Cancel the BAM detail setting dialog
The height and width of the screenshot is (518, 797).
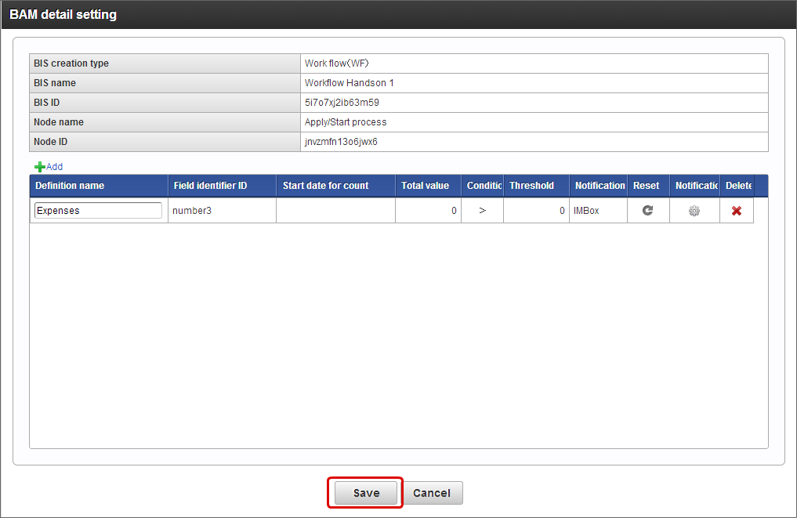coord(432,493)
